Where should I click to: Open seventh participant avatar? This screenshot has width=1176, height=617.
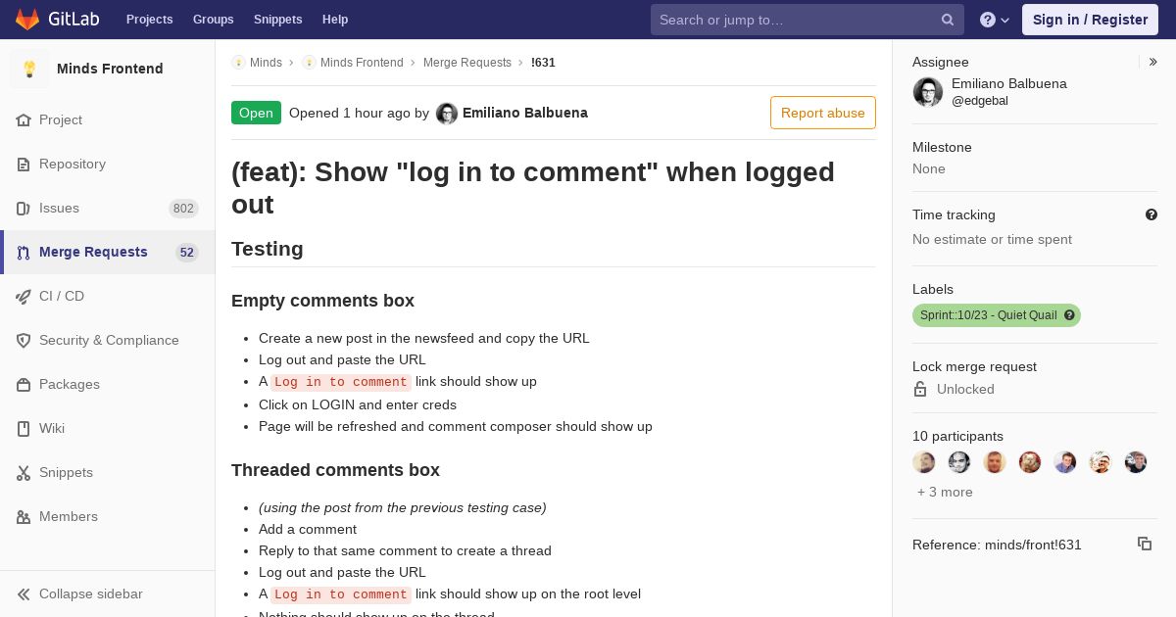(x=1136, y=462)
